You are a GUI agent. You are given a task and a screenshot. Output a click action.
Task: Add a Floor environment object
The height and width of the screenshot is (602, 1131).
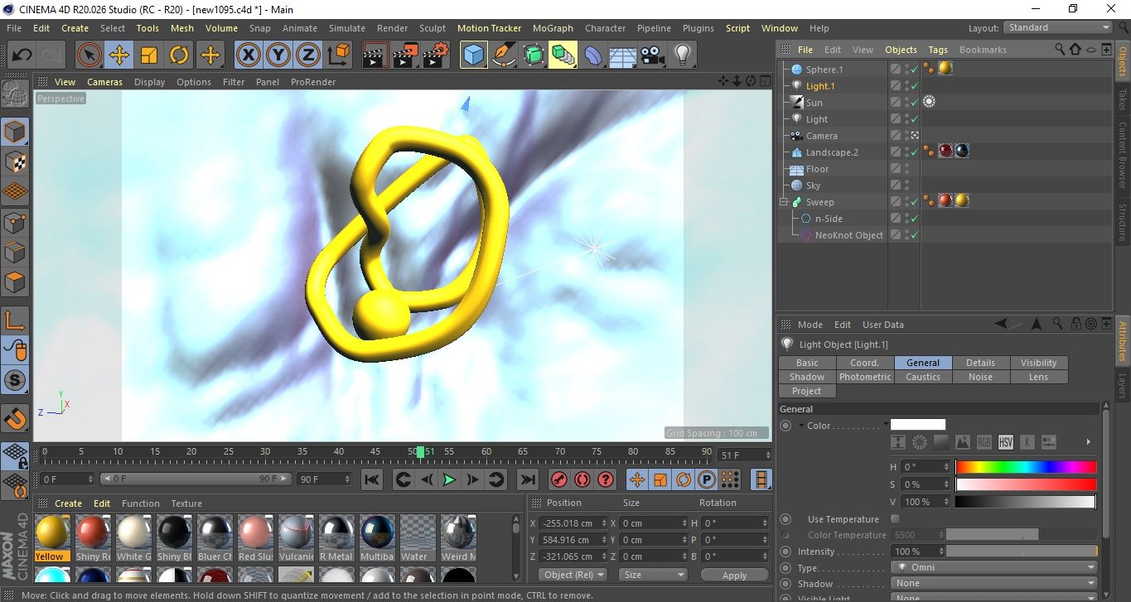tap(623, 55)
